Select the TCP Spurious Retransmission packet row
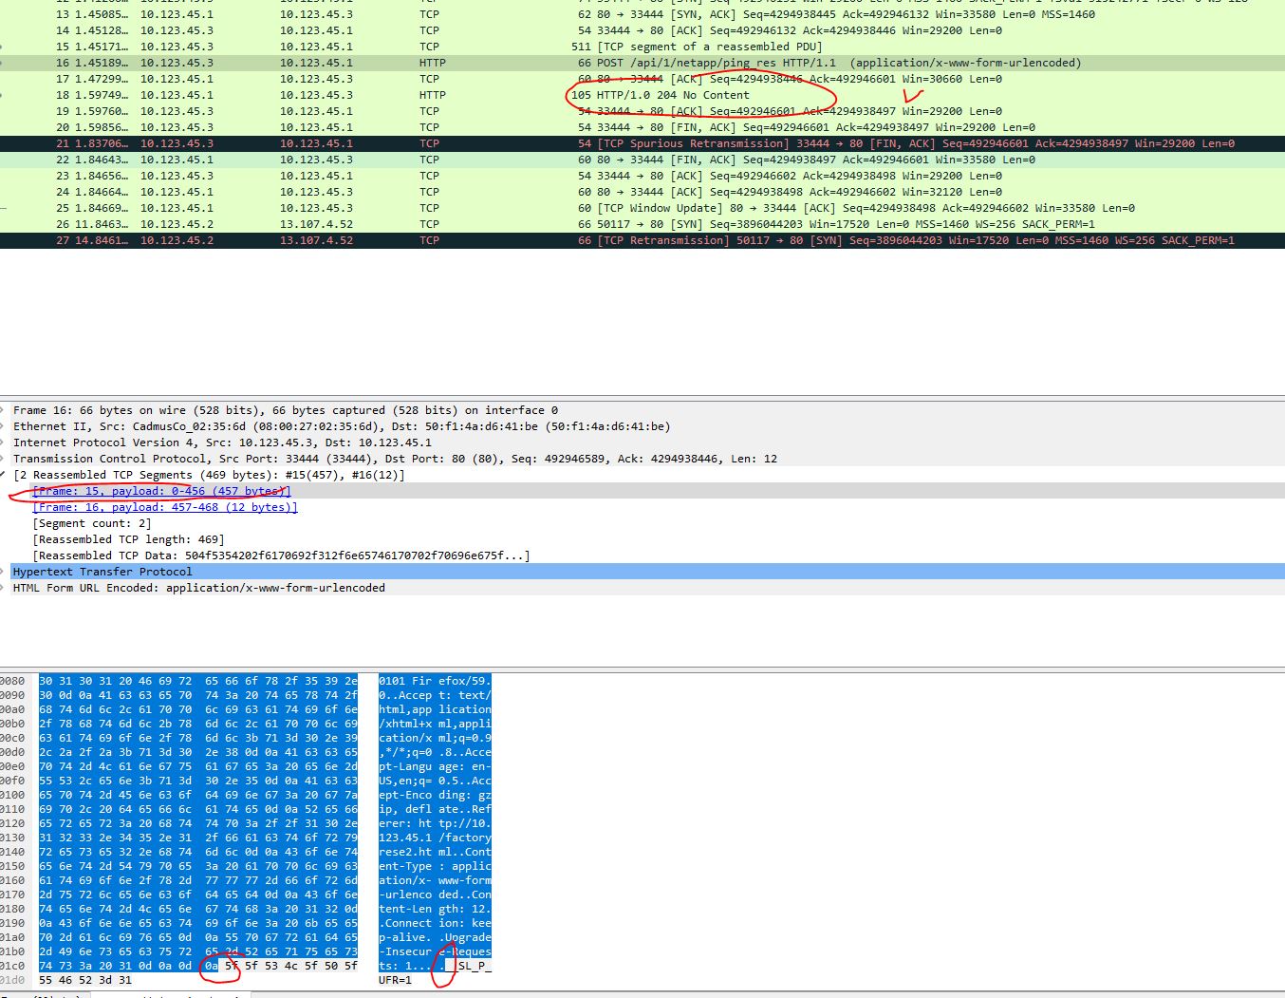 click(380, 143)
